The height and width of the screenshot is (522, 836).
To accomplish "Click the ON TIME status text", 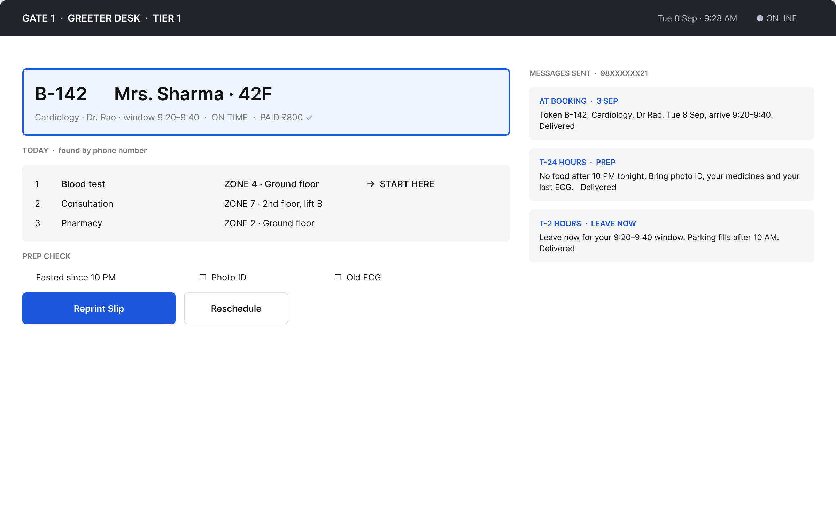I will [230, 118].
